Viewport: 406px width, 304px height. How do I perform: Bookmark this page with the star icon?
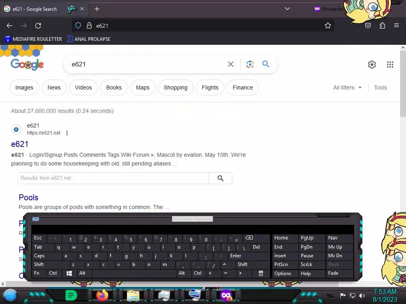328,26
